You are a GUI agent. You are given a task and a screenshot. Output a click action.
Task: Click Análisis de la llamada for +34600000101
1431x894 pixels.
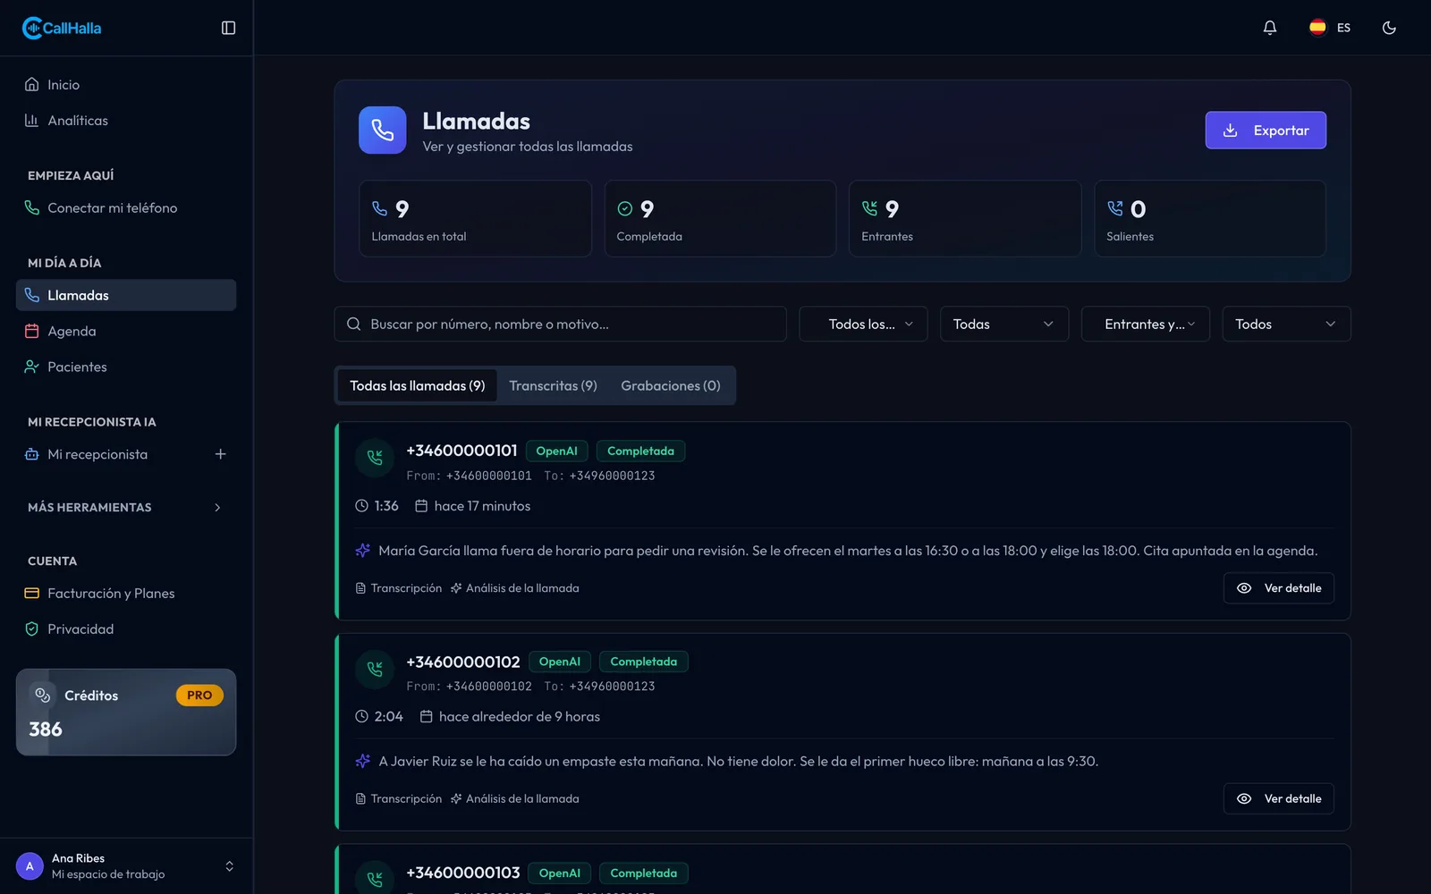coord(515,588)
